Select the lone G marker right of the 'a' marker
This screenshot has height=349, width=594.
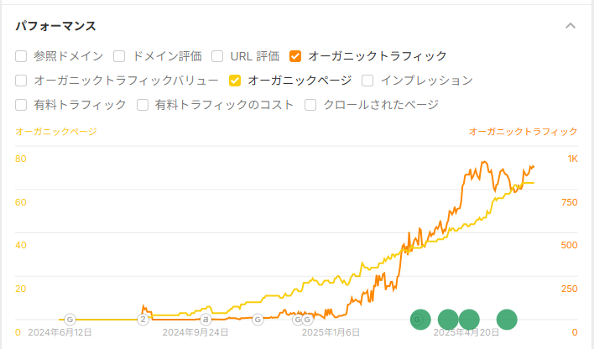click(258, 320)
